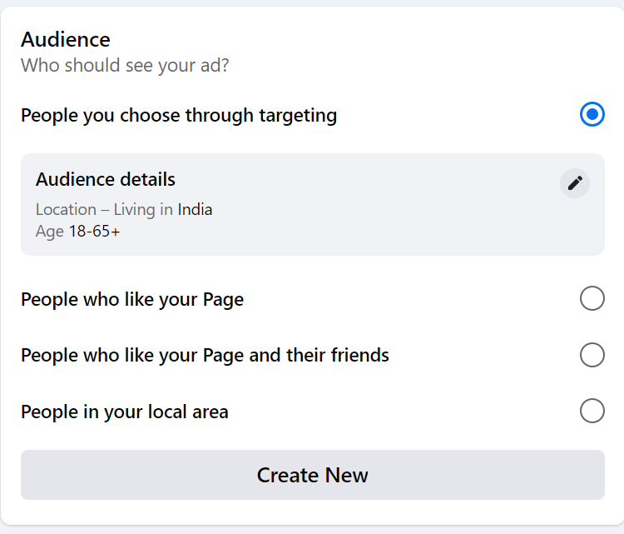The image size is (624, 534).
Task: Click the 'Location – Living in' text line
Action: coord(124,210)
